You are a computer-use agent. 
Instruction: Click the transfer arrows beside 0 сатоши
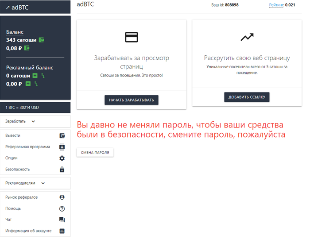[43, 75]
